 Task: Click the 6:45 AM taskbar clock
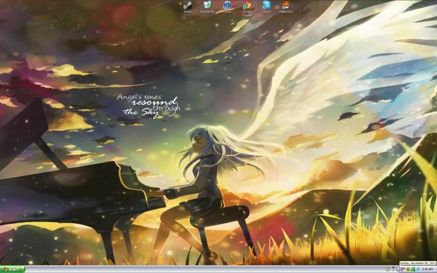click(x=427, y=269)
